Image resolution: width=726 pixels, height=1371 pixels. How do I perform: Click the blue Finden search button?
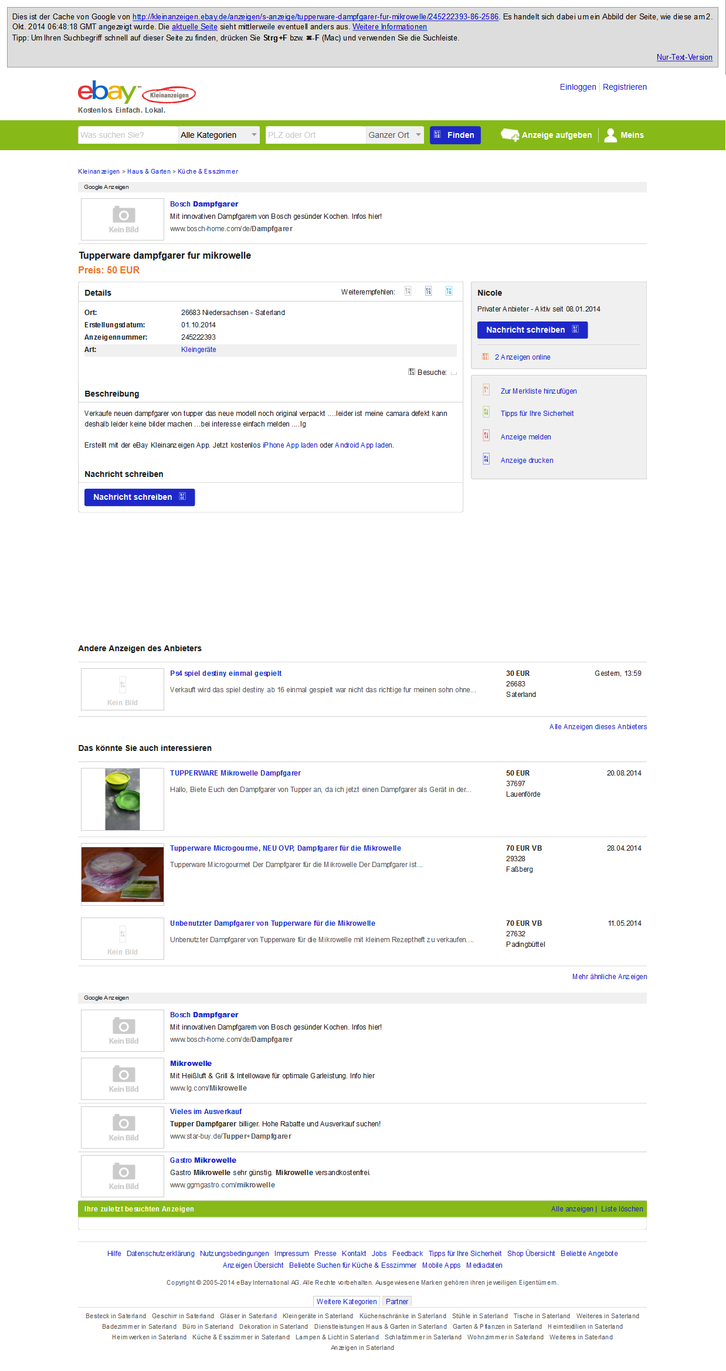coord(455,135)
